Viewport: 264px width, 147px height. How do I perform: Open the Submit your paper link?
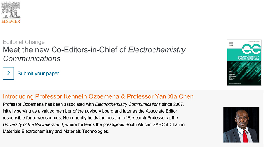coord(38,74)
